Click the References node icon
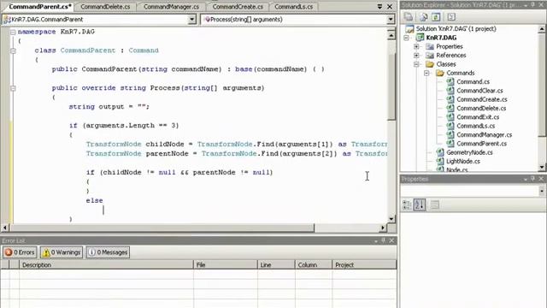547x308 pixels. pyautogui.click(x=430, y=55)
